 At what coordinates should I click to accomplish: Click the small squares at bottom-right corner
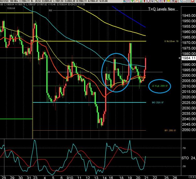coord(192,177)
